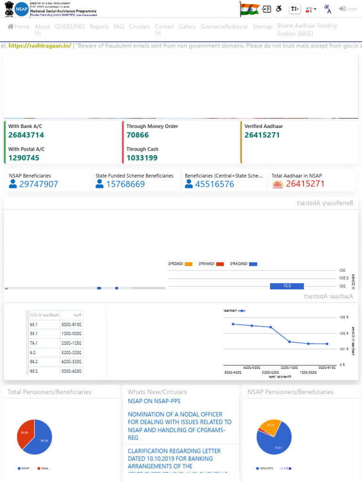Click the Indian flag icon
Image resolution: width=362 pixels, height=482 pixels.
click(x=249, y=9)
